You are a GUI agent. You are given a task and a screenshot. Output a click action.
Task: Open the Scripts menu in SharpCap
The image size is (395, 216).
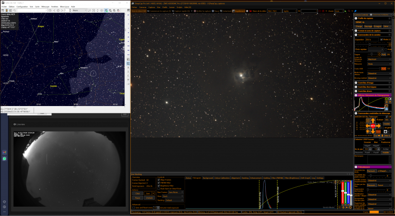pyautogui.click(x=179, y=7)
